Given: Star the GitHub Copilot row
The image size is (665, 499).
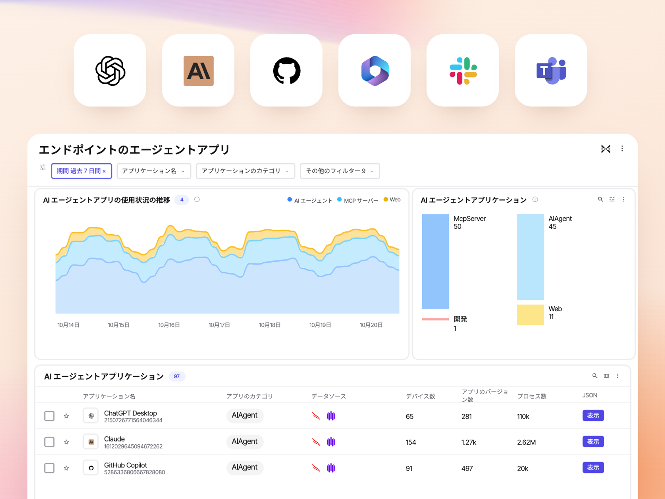Looking at the screenshot, I should [66, 468].
